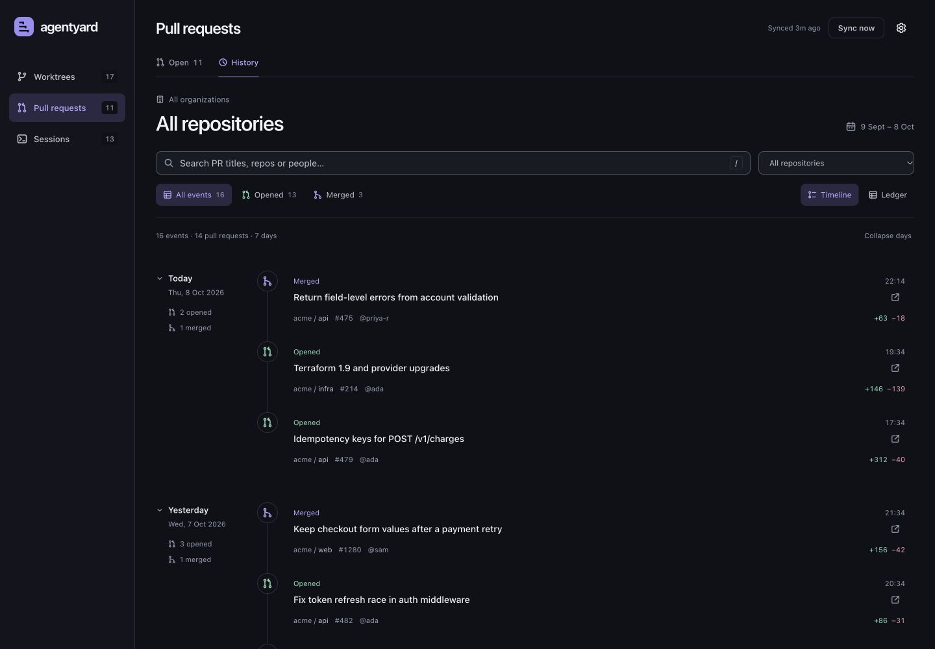Image resolution: width=935 pixels, height=649 pixels.
Task: Open Sessions in sidebar
Action: (67, 139)
